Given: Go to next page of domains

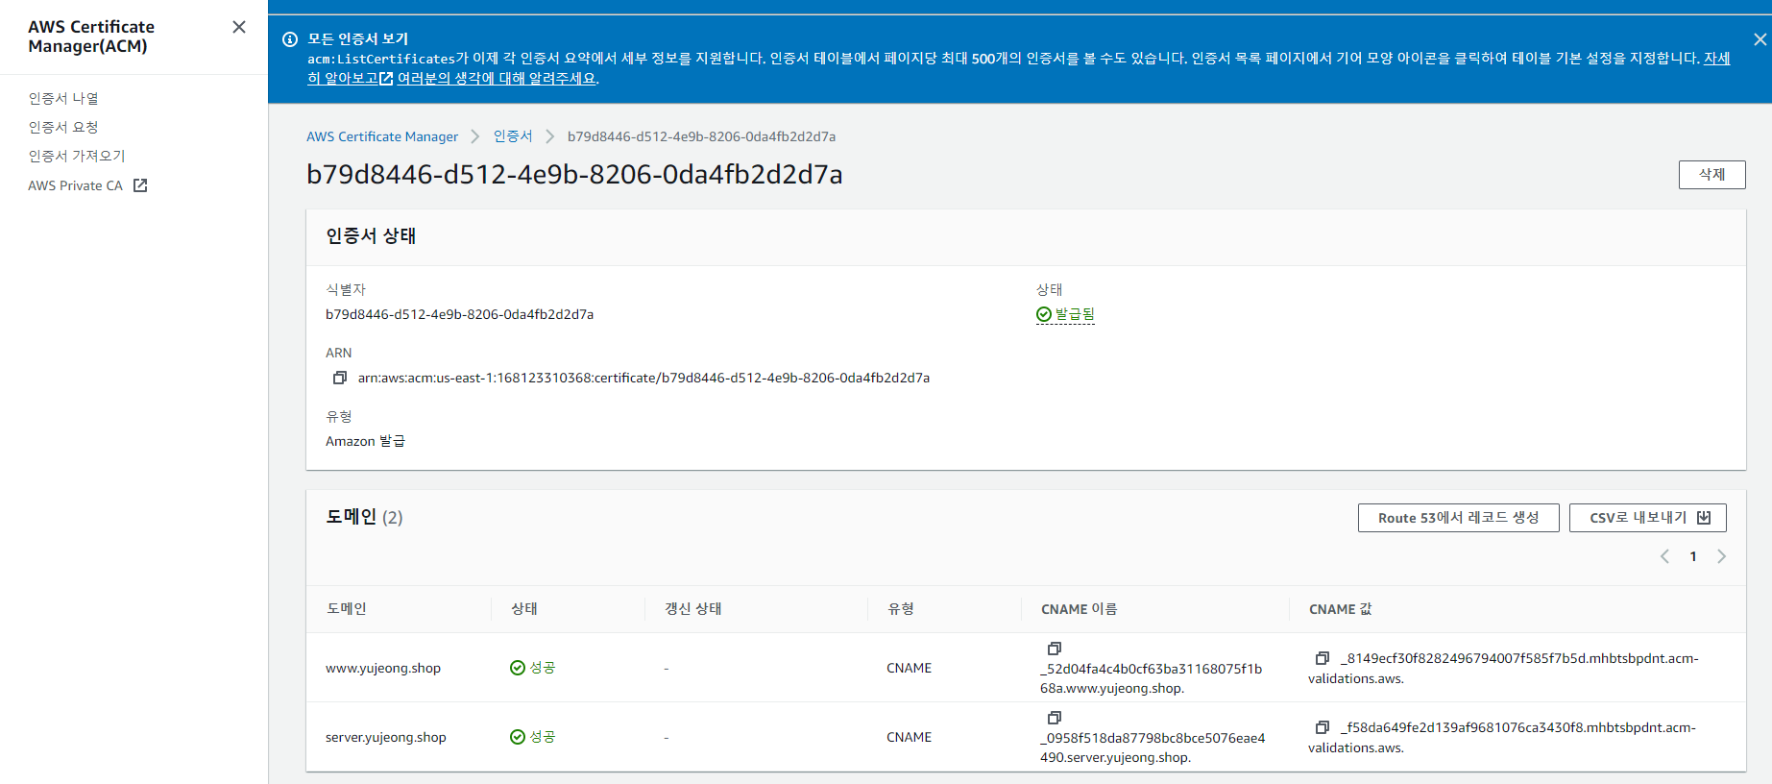Looking at the screenshot, I should click(x=1721, y=556).
